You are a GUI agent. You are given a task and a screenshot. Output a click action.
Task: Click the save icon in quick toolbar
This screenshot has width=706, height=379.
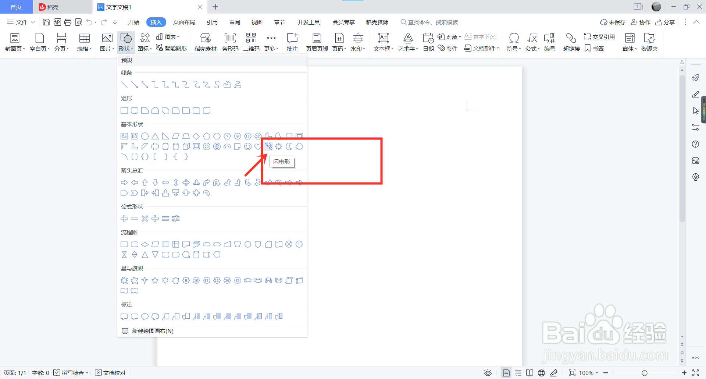[x=46, y=22]
